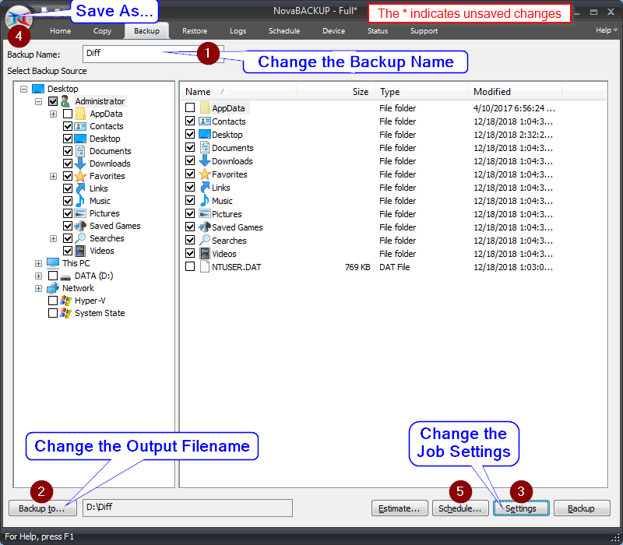Check the Hyper-V checkbox
This screenshot has width=623, height=545.
click(x=53, y=301)
